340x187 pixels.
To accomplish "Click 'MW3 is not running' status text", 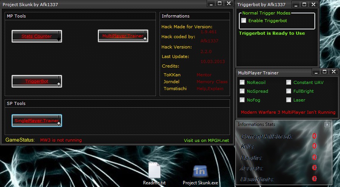I will (61, 140).
